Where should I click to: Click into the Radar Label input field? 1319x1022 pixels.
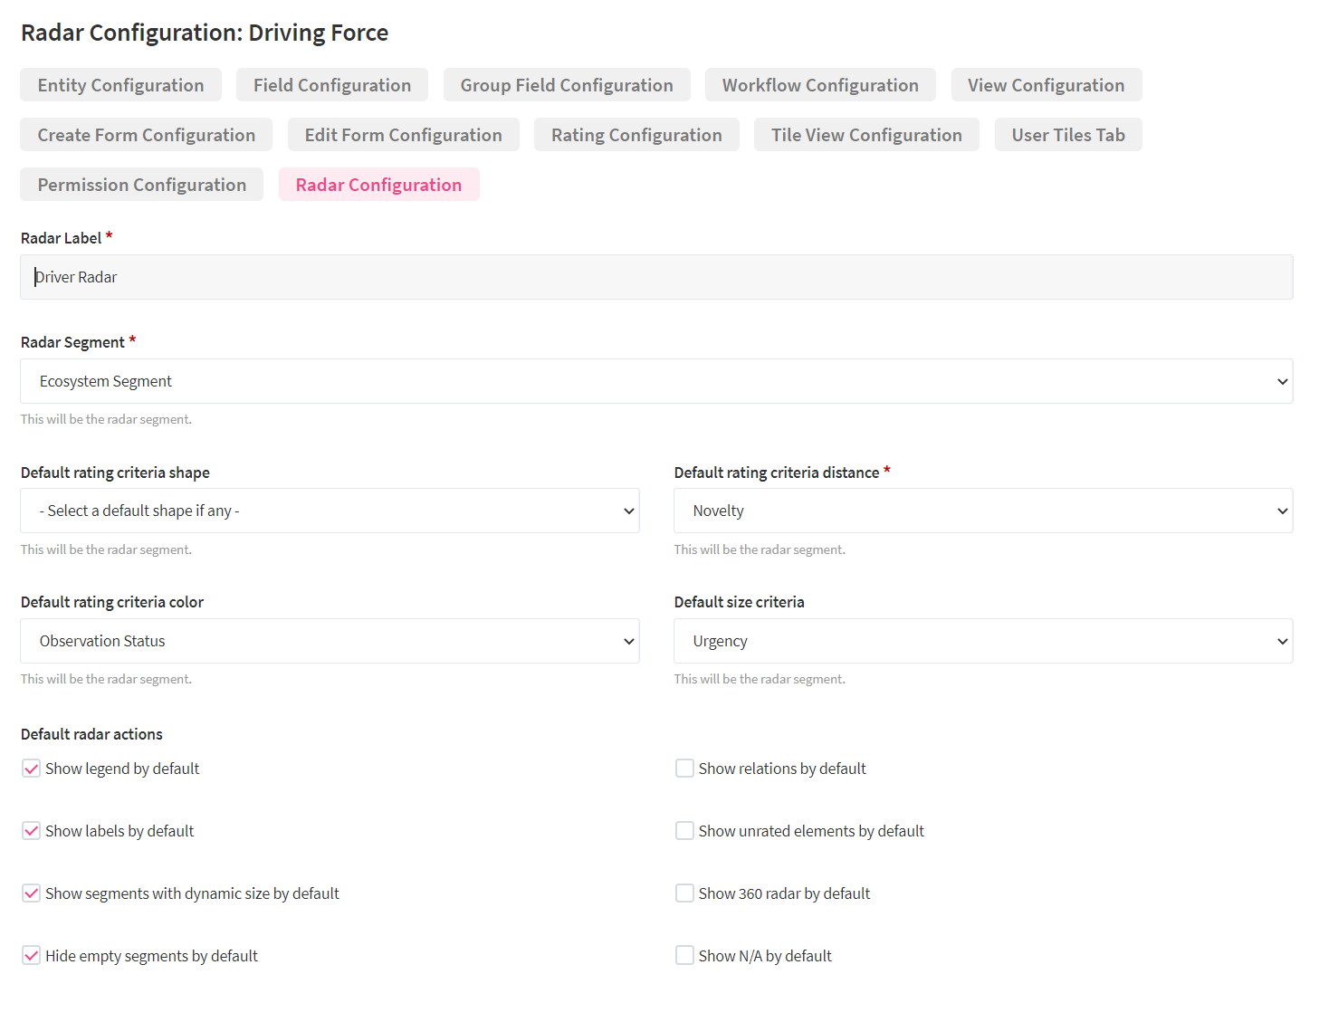pyautogui.click(x=655, y=277)
